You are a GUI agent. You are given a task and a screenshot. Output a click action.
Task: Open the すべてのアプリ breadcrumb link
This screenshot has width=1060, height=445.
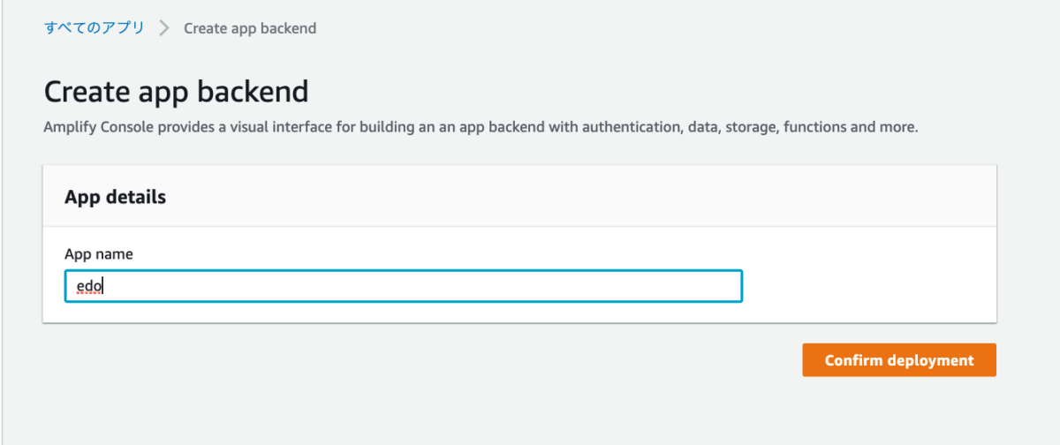(x=95, y=27)
